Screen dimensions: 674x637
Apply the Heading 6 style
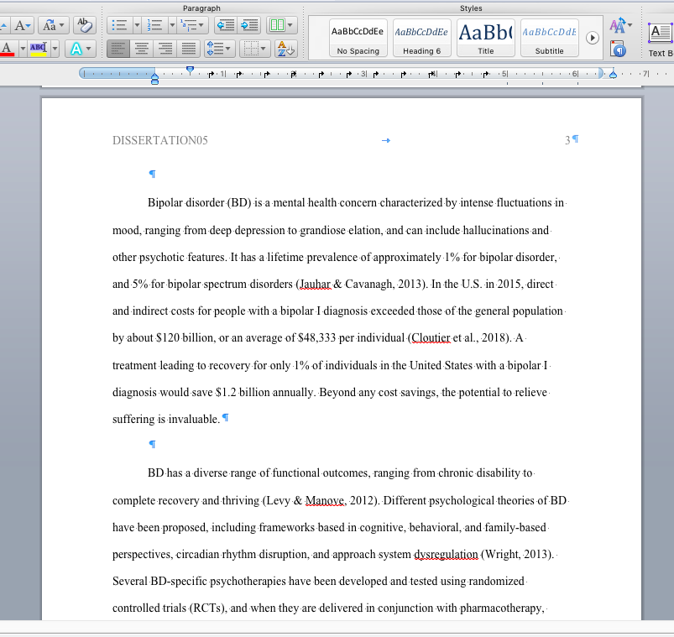coord(421,38)
